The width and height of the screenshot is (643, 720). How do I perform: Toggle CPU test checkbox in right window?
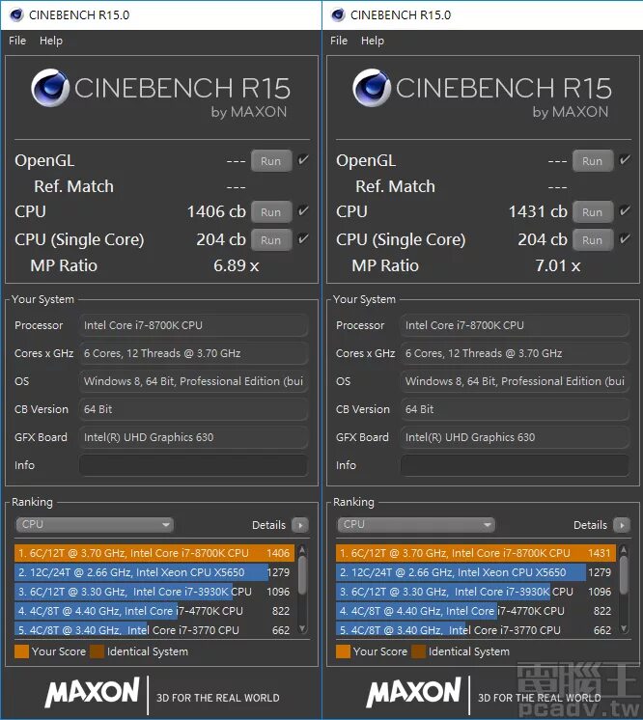pyautogui.click(x=625, y=210)
